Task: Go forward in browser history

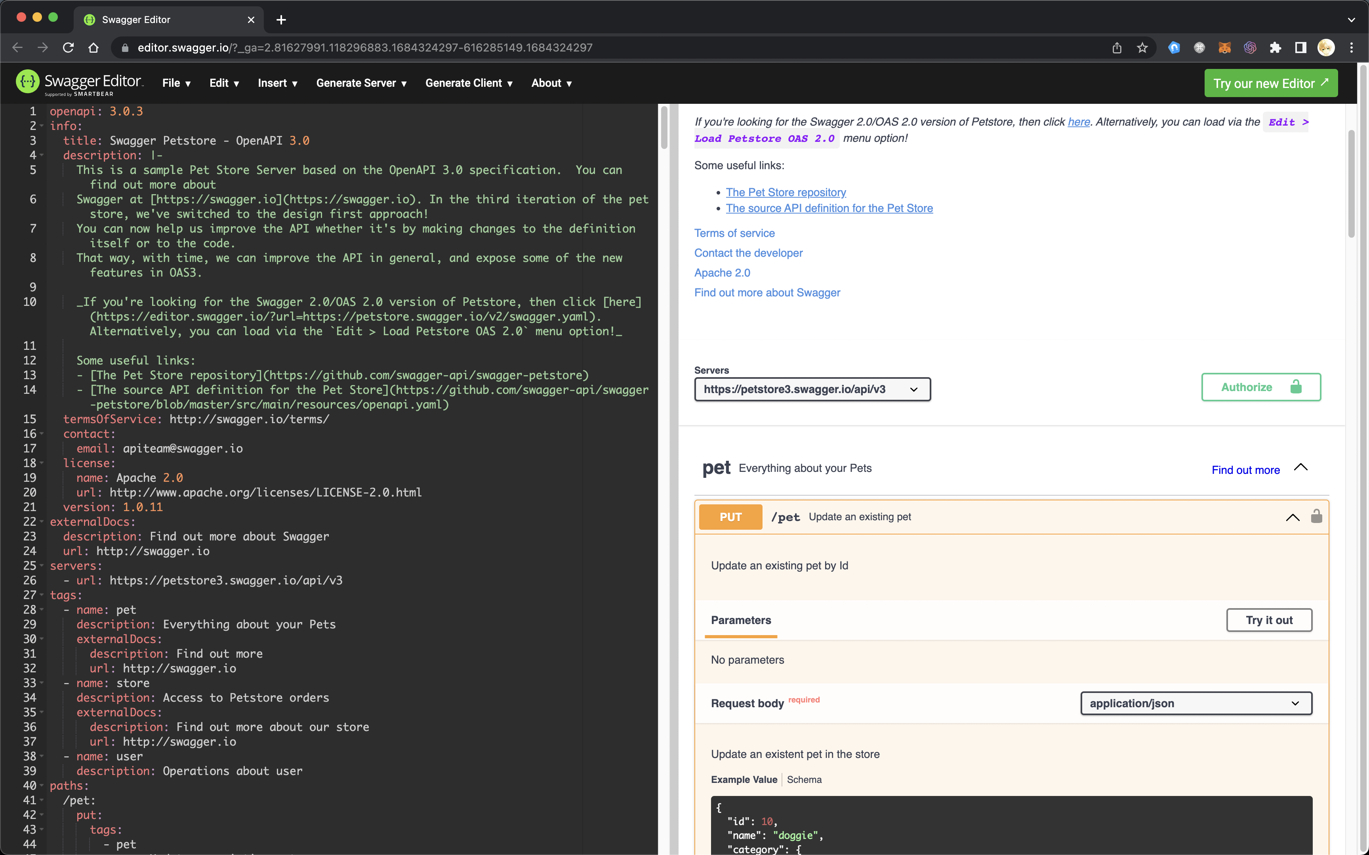Action: point(43,48)
